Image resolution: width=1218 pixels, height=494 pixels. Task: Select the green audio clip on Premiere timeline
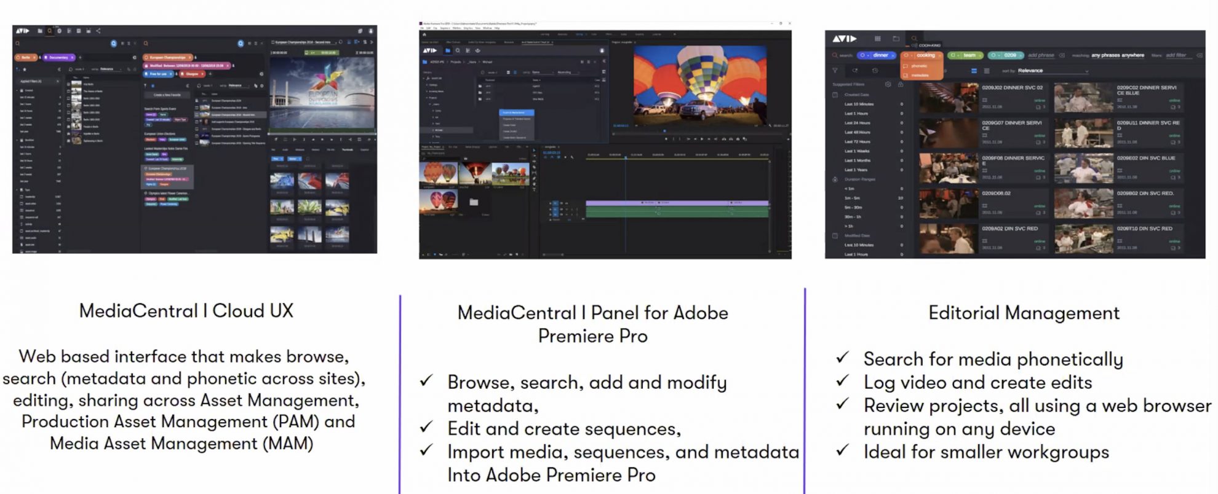coord(677,212)
